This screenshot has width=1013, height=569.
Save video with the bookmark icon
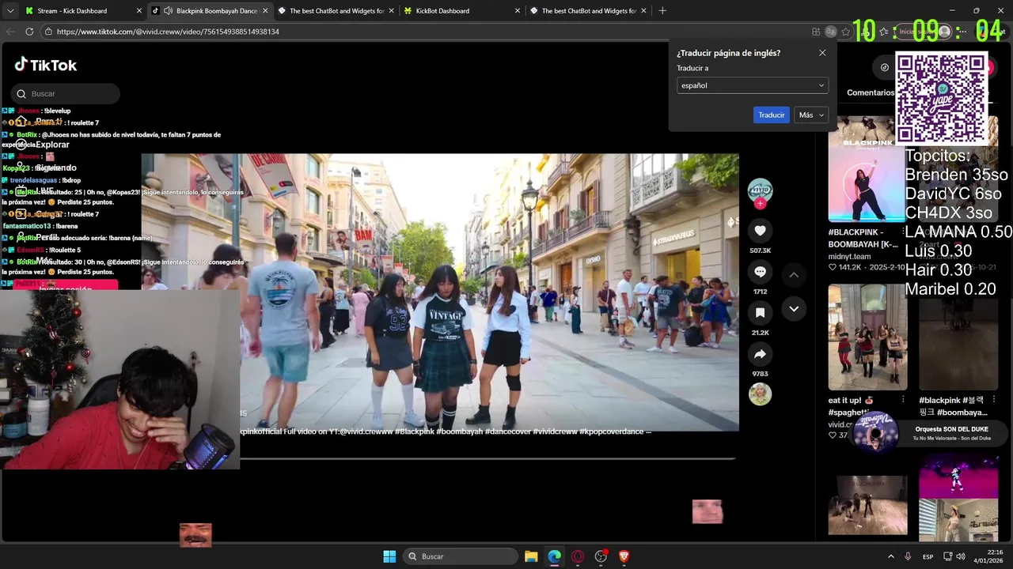(x=760, y=313)
